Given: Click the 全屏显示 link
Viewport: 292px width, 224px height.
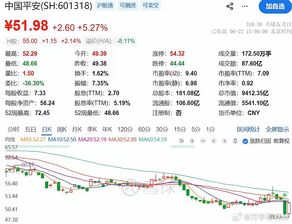Looking at the screenshot, I should (277, 129).
